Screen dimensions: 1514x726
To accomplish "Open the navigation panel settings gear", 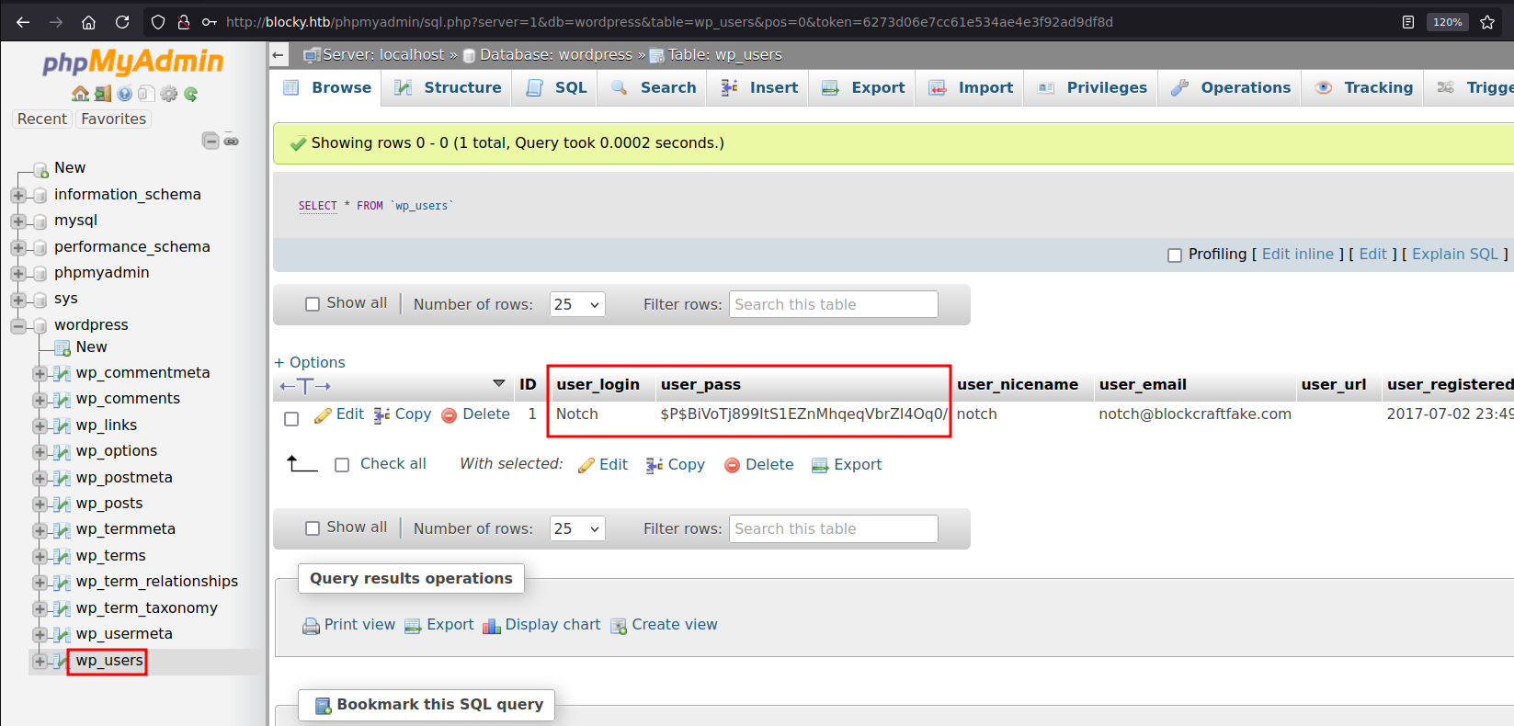I will [x=168, y=94].
